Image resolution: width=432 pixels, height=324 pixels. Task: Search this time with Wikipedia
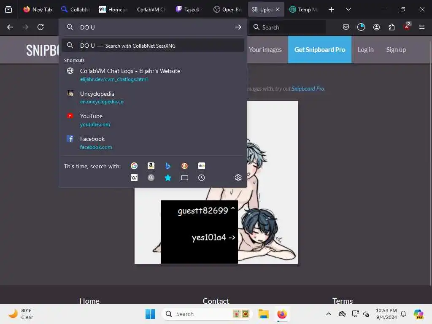pos(134,178)
